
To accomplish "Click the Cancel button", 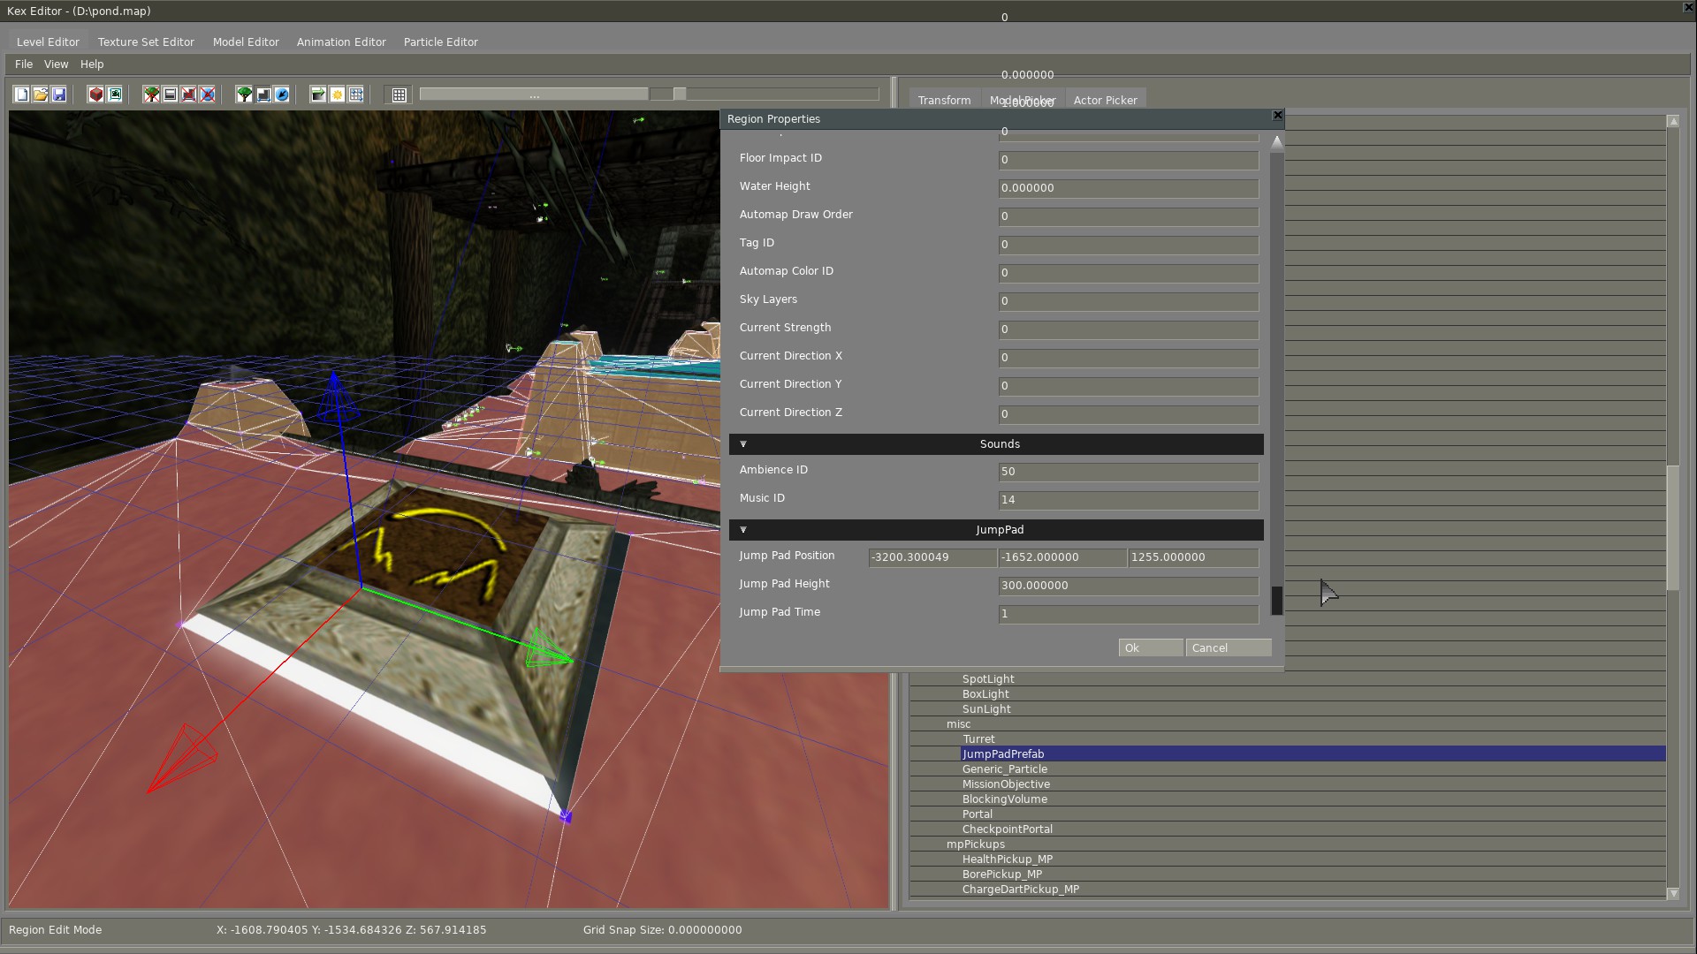I will (1228, 648).
